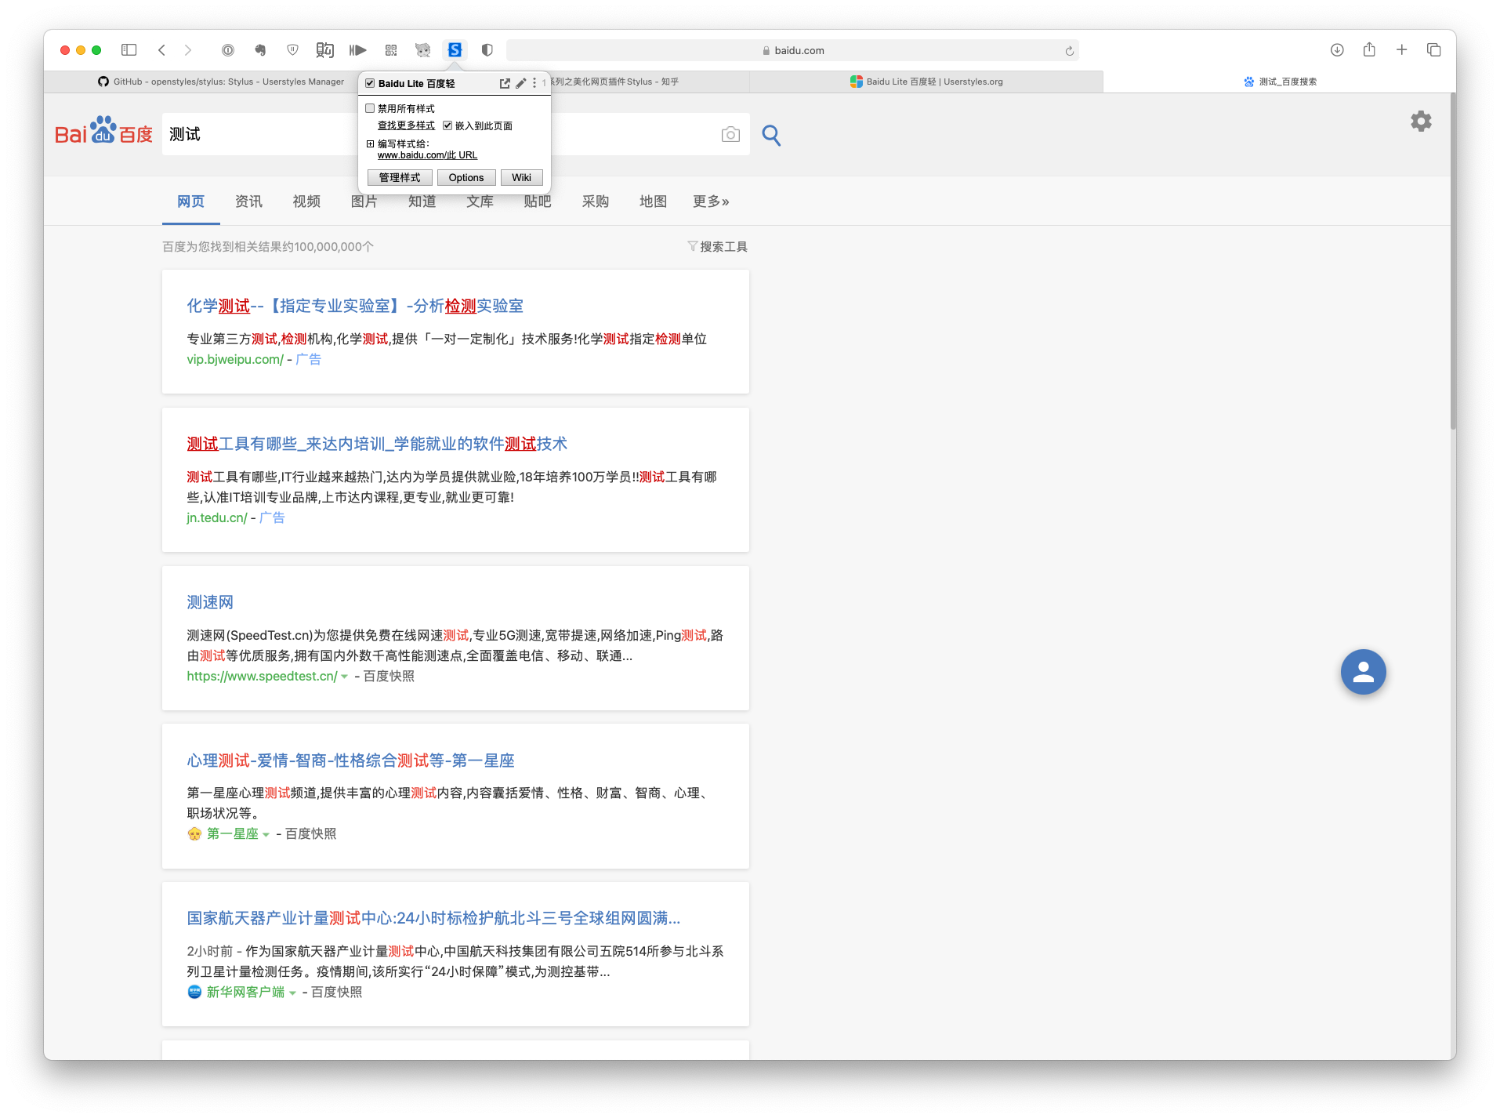Viewport: 1500px width, 1118px height.
Task: Click the QR code extension icon
Action: coord(391,50)
